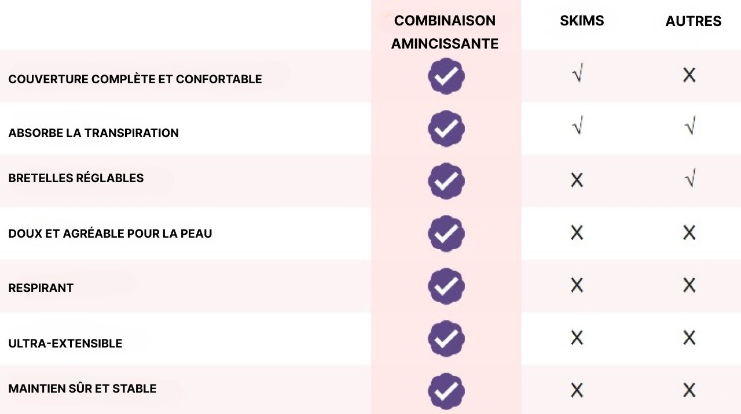This screenshot has height=414, width=741.
Task: Click purple check badge for Doux et agréable
Action: pyautogui.click(x=446, y=234)
